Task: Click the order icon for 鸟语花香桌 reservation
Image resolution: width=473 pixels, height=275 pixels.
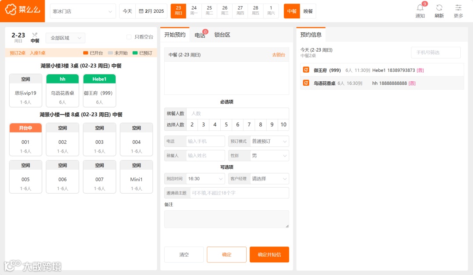Action: [306, 83]
